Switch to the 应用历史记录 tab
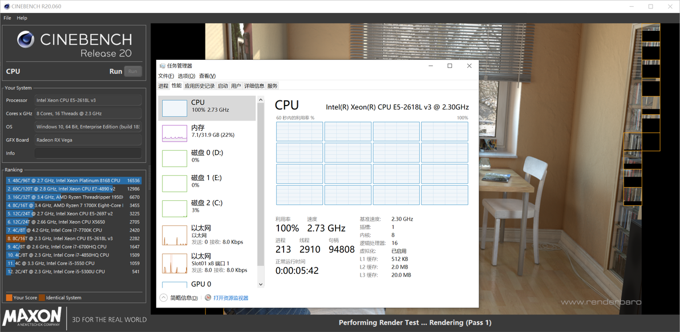 coord(200,86)
